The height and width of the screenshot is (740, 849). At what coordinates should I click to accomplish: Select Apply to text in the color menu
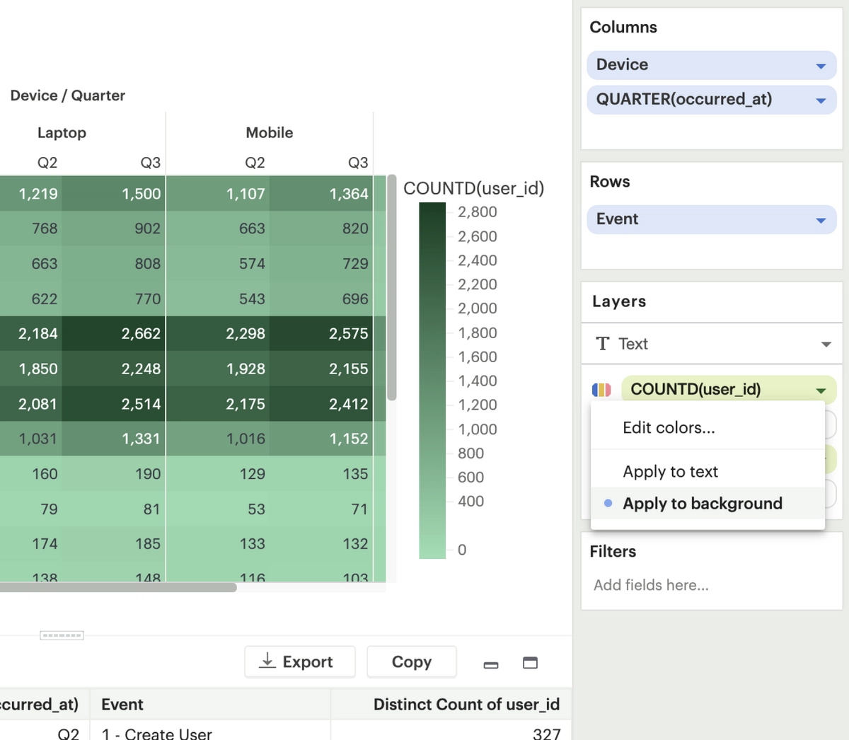(x=669, y=470)
